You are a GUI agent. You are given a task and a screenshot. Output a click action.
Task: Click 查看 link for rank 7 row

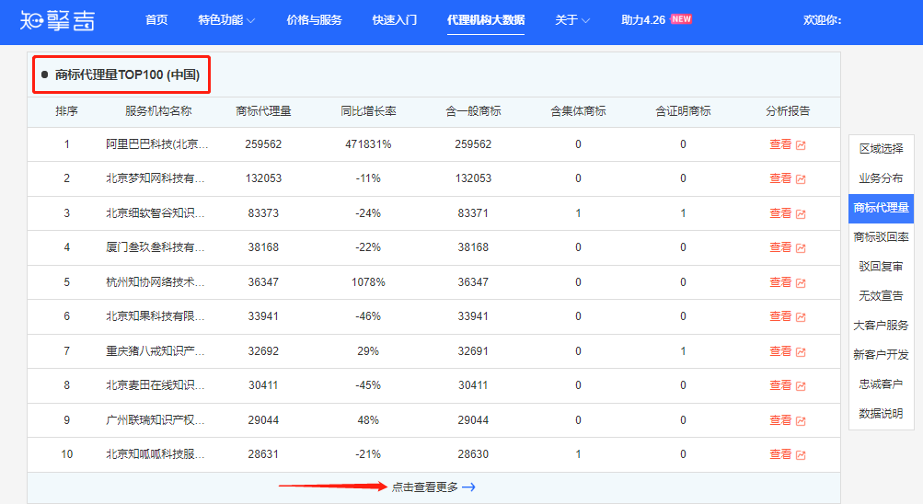[780, 351]
